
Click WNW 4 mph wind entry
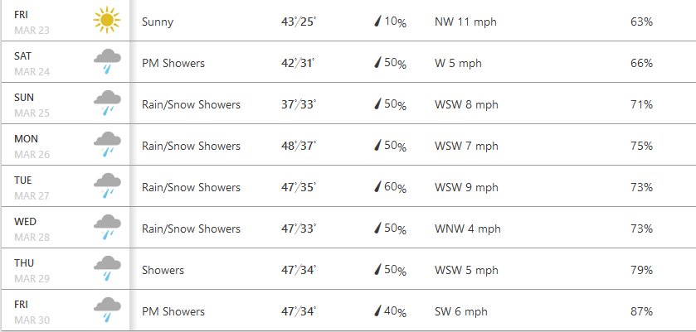coord(467,229)
